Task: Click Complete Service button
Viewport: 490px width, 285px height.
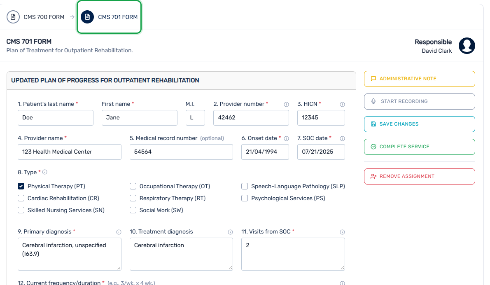Action: (x=419, y=147)
